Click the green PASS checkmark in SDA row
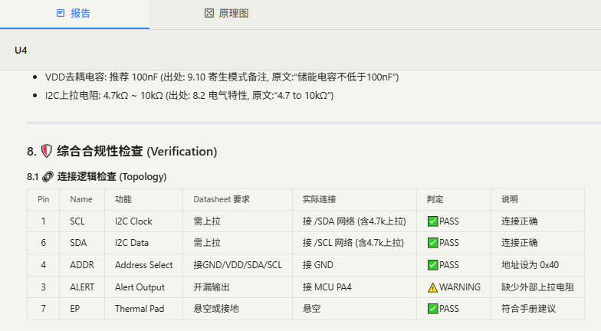 click(x=432, y=243)
